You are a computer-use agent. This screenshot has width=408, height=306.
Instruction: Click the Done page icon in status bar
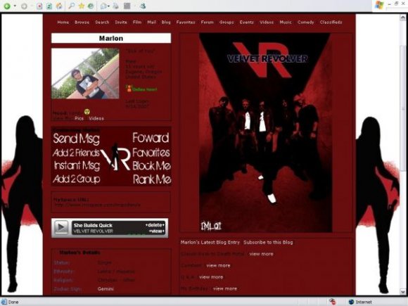point(4,302)
